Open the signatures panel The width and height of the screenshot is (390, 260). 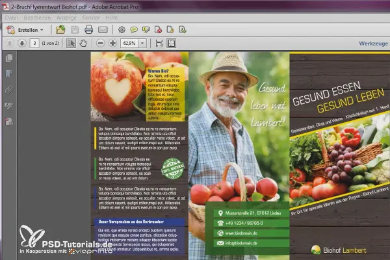[8, 106]
